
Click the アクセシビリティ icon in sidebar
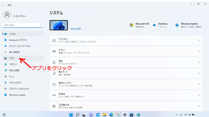[5, 83]
